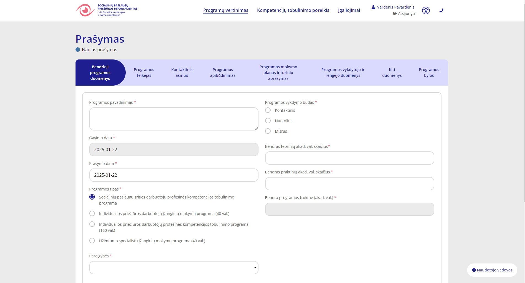Image resolution: width=525 pixels, height=283 pixels.
Task: Go to the Programos bylos tab
Action: [429, 72]
